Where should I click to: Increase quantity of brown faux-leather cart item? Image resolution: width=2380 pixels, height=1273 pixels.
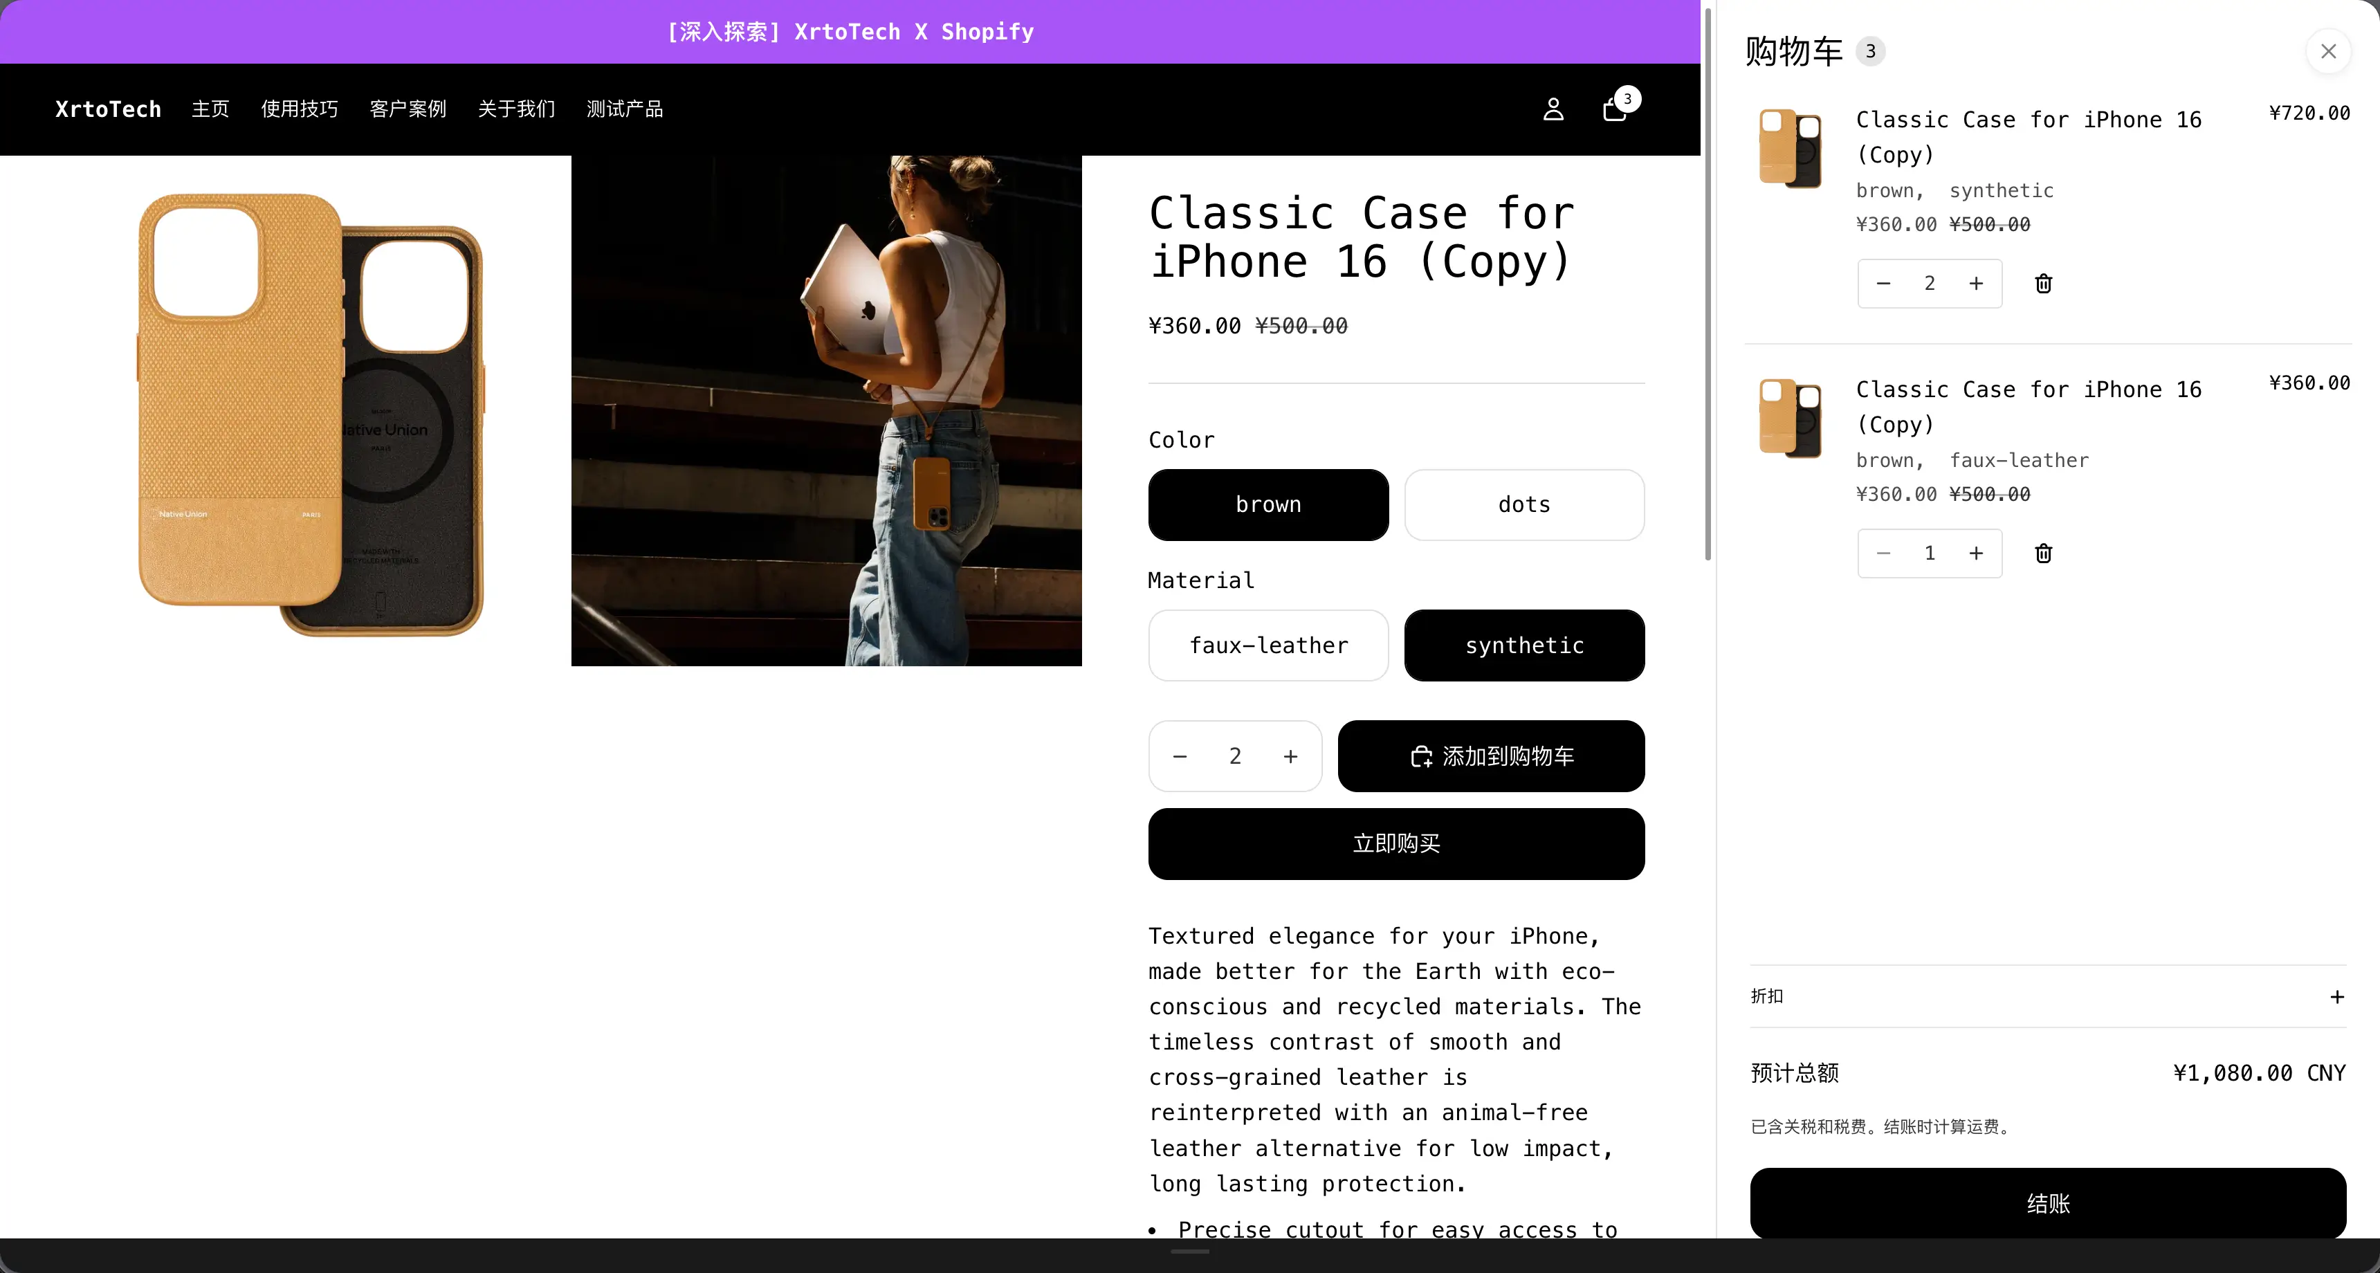(x=1976, y=553)
